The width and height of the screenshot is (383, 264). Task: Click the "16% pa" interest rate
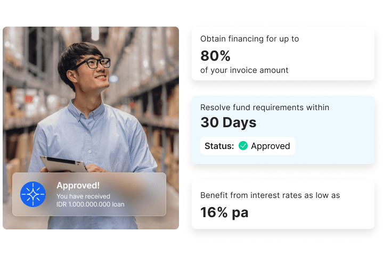[x=224, y=212]
